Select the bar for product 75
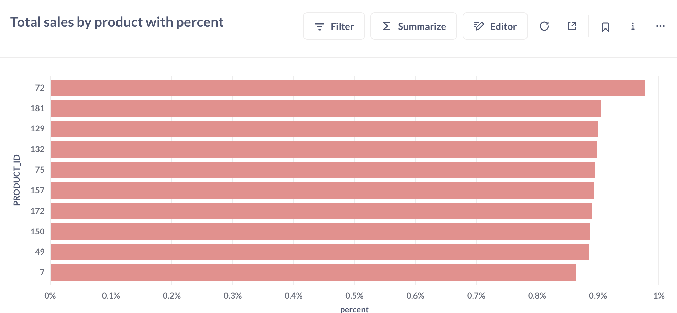 (x=322, y=170)
